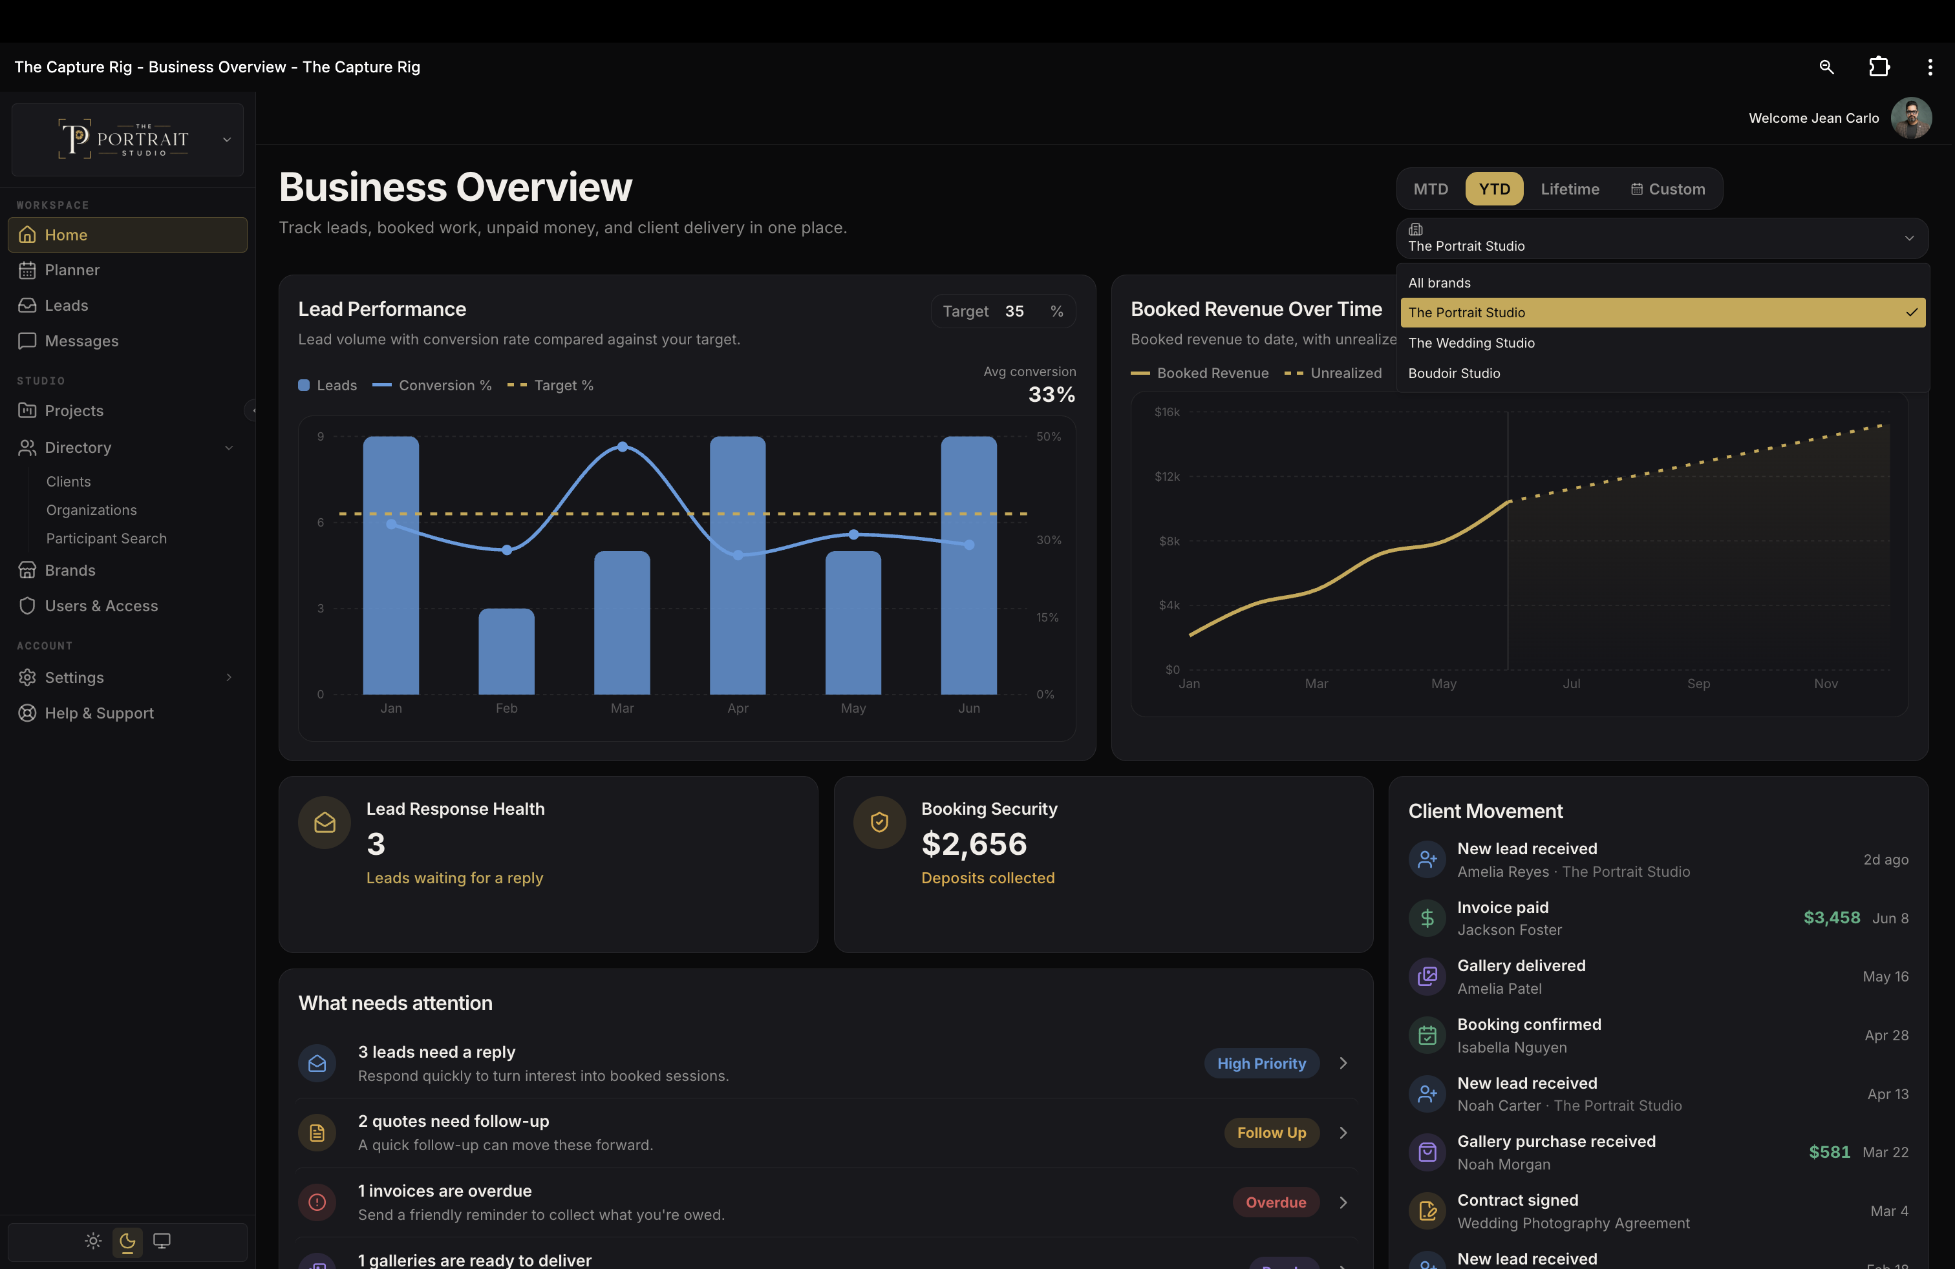Expand the Settings submenu chevron
Viewport: 1955px width, 1269px height.
click(x=229, y=677)
